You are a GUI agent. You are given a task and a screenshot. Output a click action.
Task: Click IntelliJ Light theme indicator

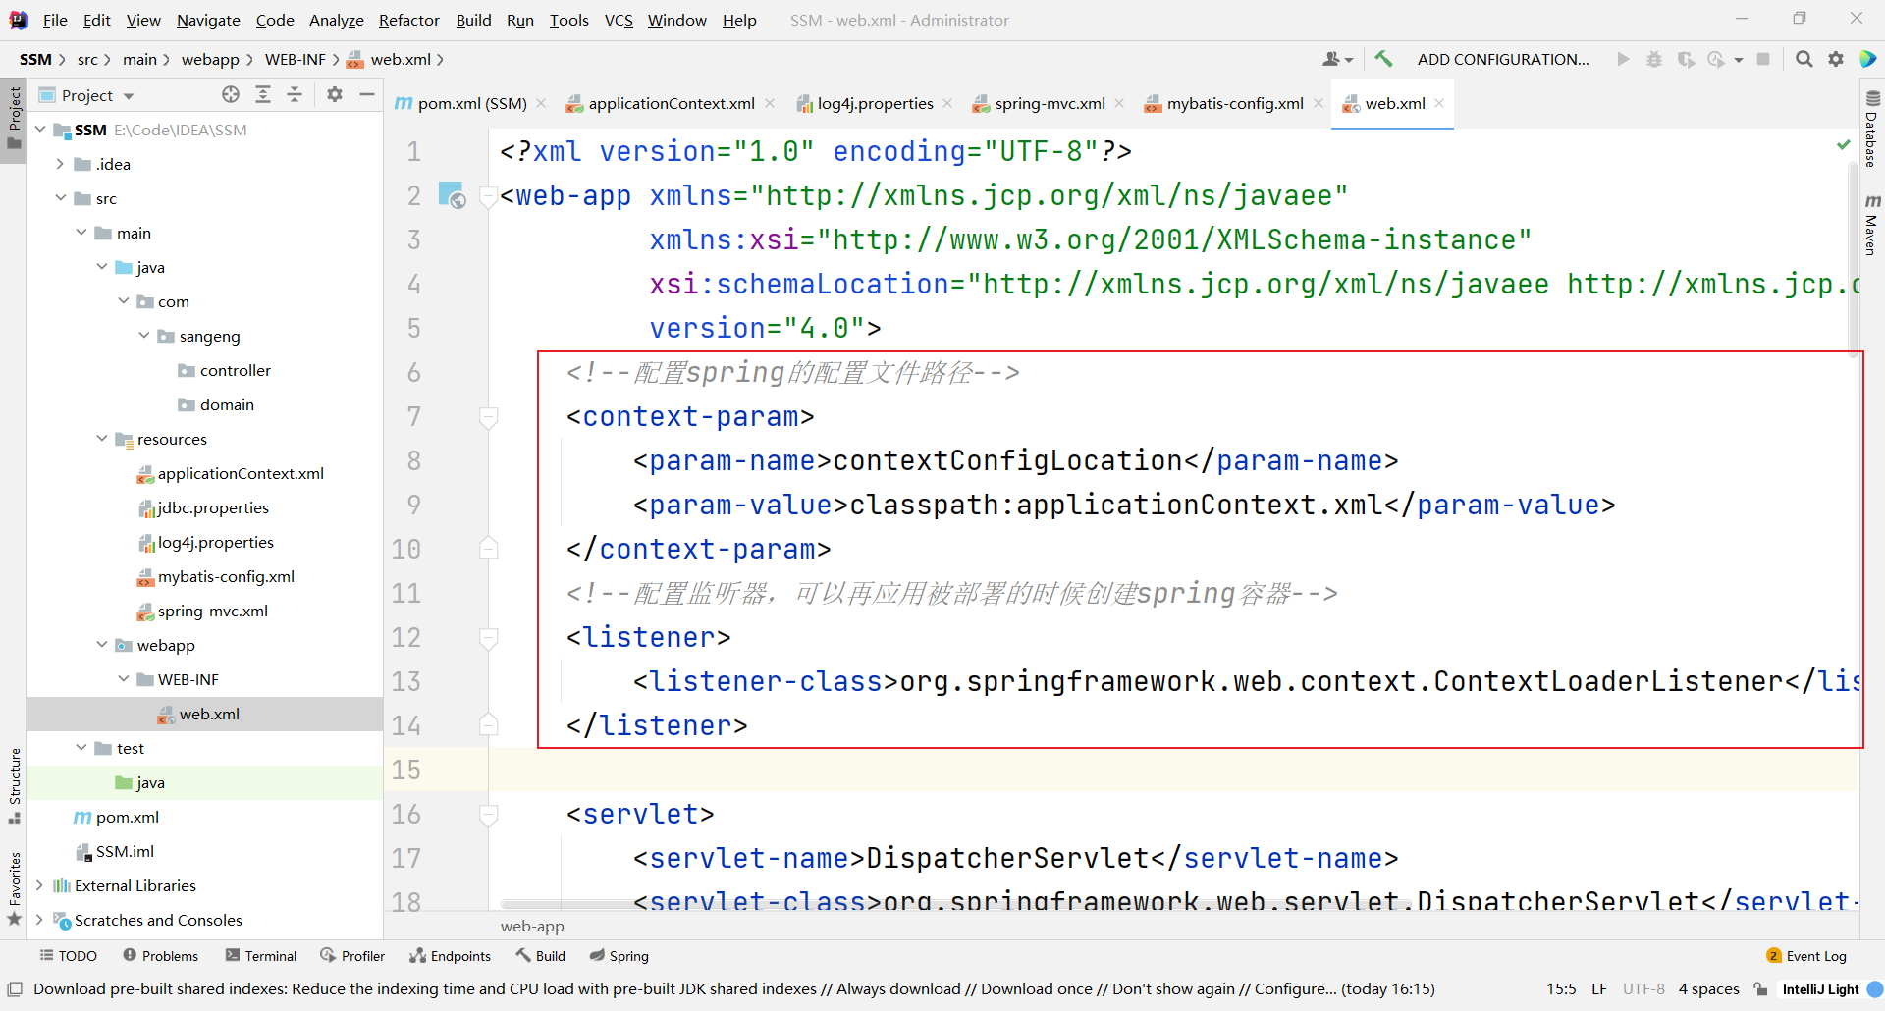click(1821, 988)
